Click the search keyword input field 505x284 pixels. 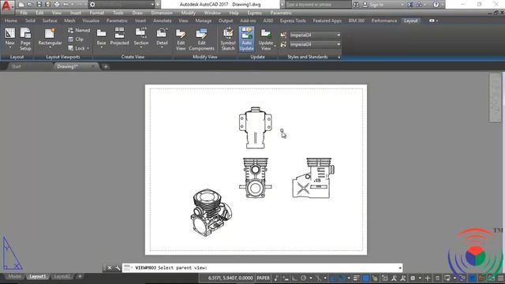pos(317,5)
